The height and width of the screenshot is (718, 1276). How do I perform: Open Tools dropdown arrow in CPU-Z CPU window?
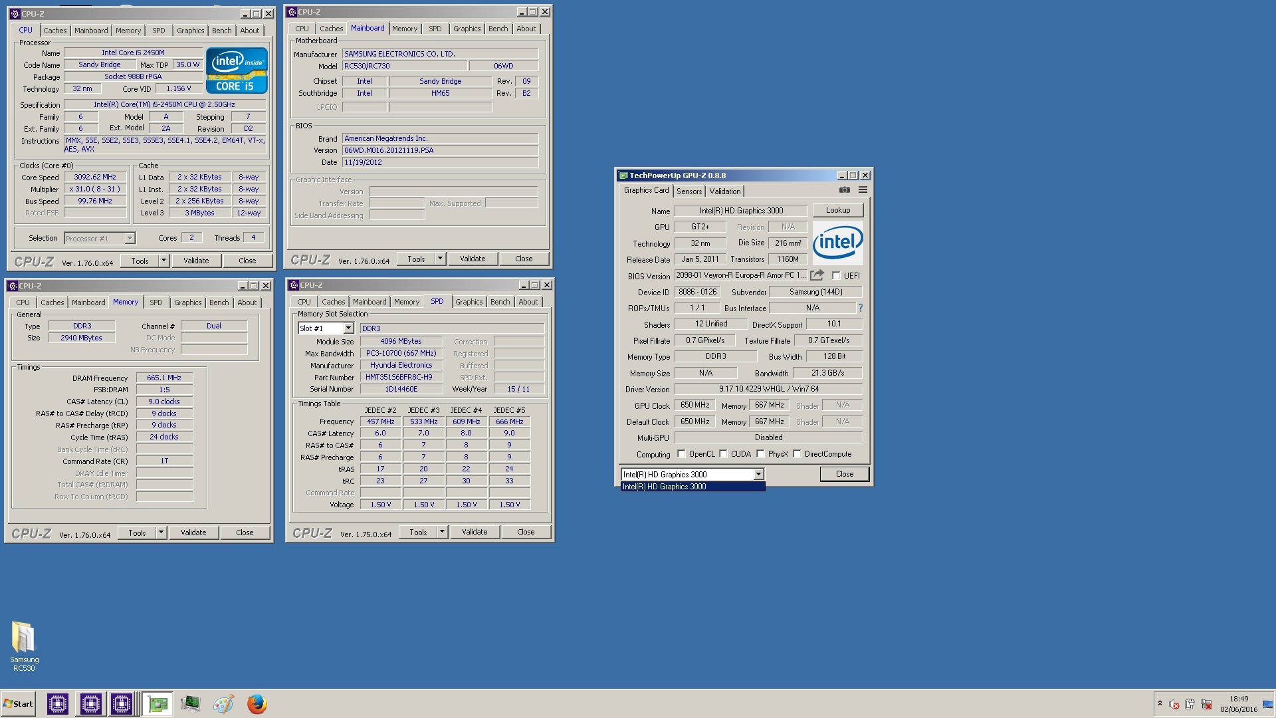tap(163, 261)
